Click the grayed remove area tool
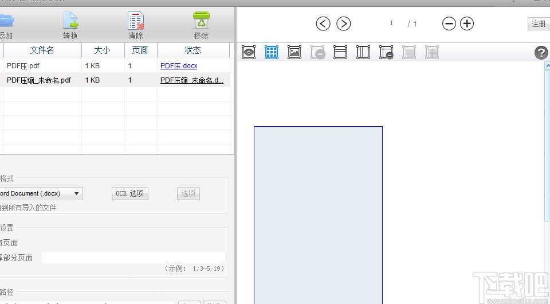 click(318, 52)
